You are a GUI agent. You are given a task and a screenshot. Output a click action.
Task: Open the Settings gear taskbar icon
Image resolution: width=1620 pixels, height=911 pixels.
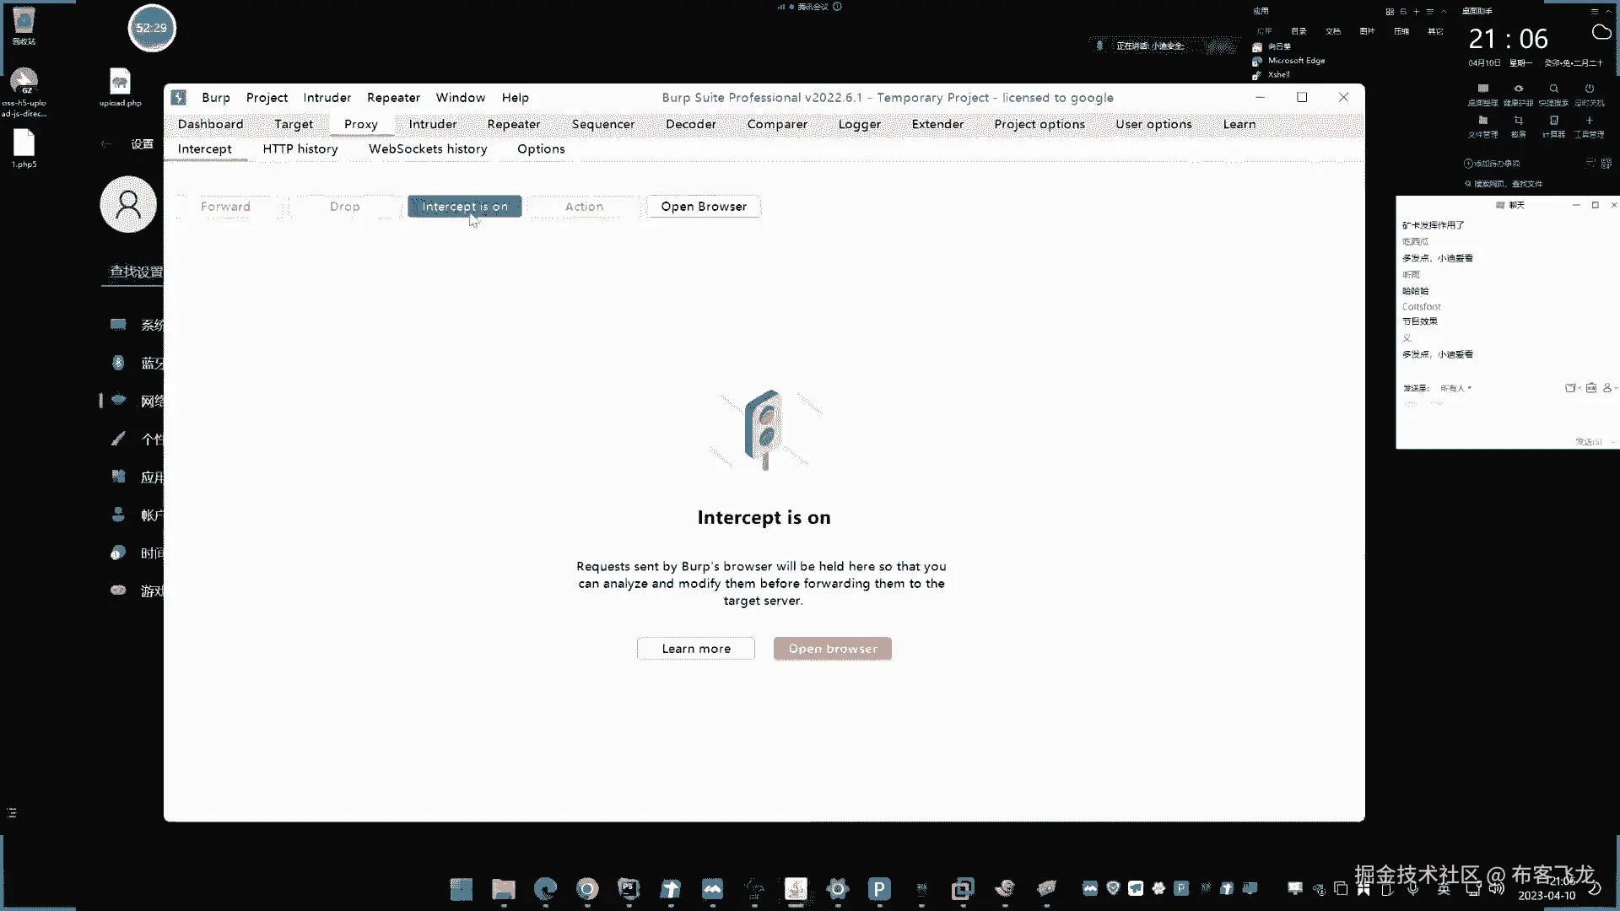tap(837, 888)
